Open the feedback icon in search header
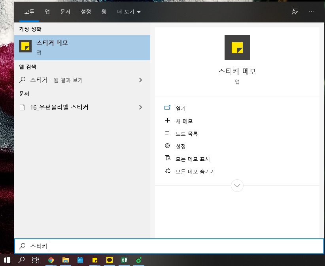This screenshot has width=325, height=266. click(295, 12)
